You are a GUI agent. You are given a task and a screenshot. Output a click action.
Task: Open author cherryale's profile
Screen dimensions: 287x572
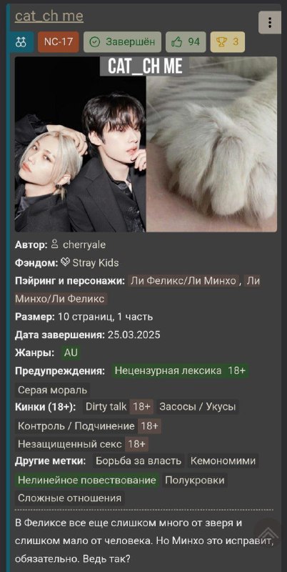click(x=84, y=245)
